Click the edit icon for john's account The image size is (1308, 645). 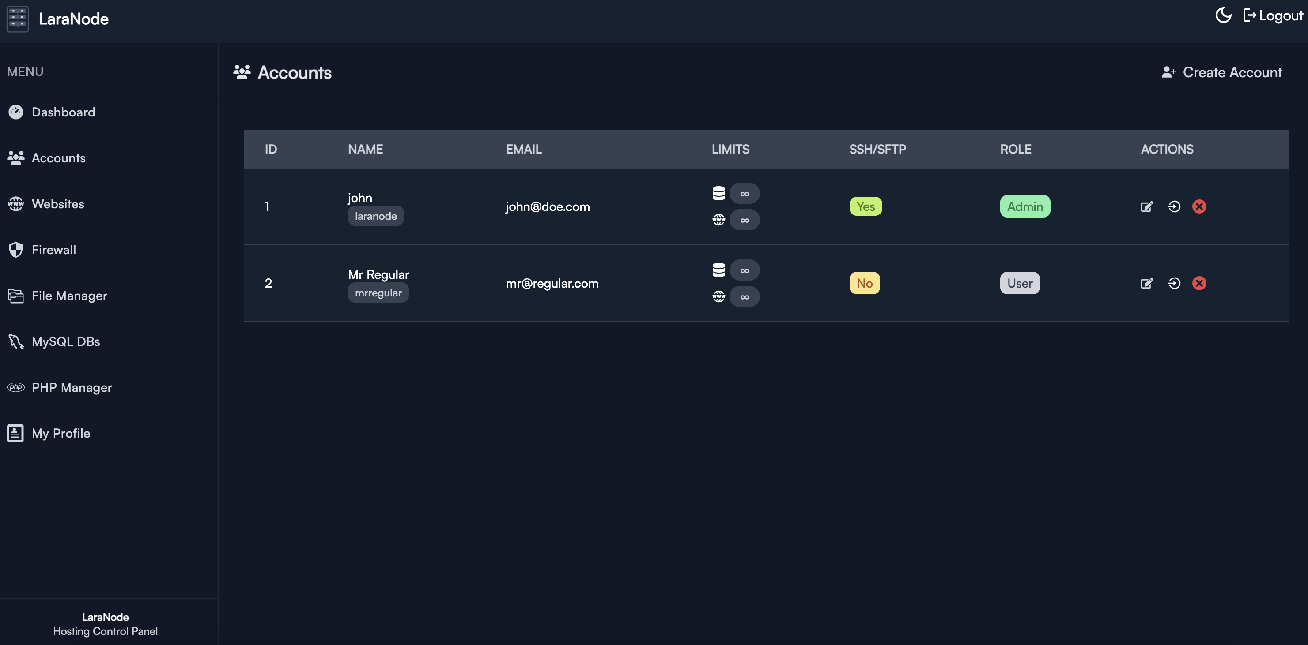pos(1146,206)
